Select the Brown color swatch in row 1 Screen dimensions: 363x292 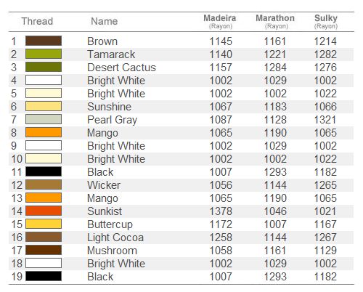coord(44,41)
